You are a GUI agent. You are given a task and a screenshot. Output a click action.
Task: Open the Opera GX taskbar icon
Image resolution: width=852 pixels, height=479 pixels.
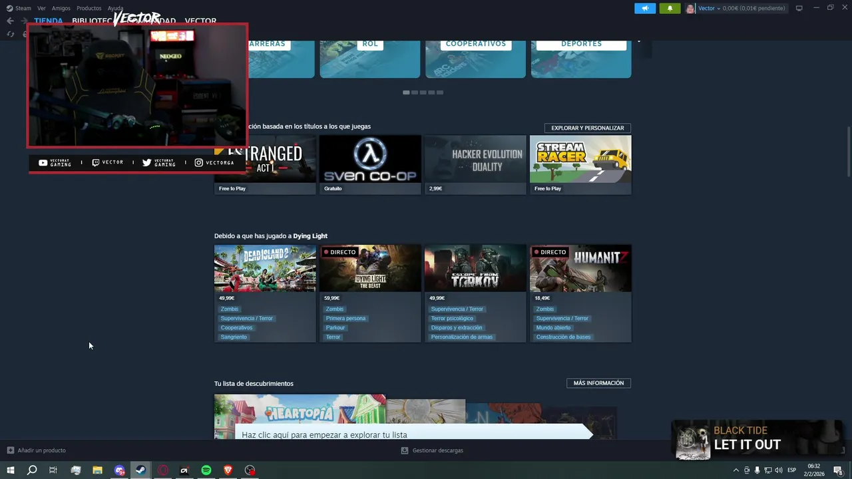[x=162, y=470]
